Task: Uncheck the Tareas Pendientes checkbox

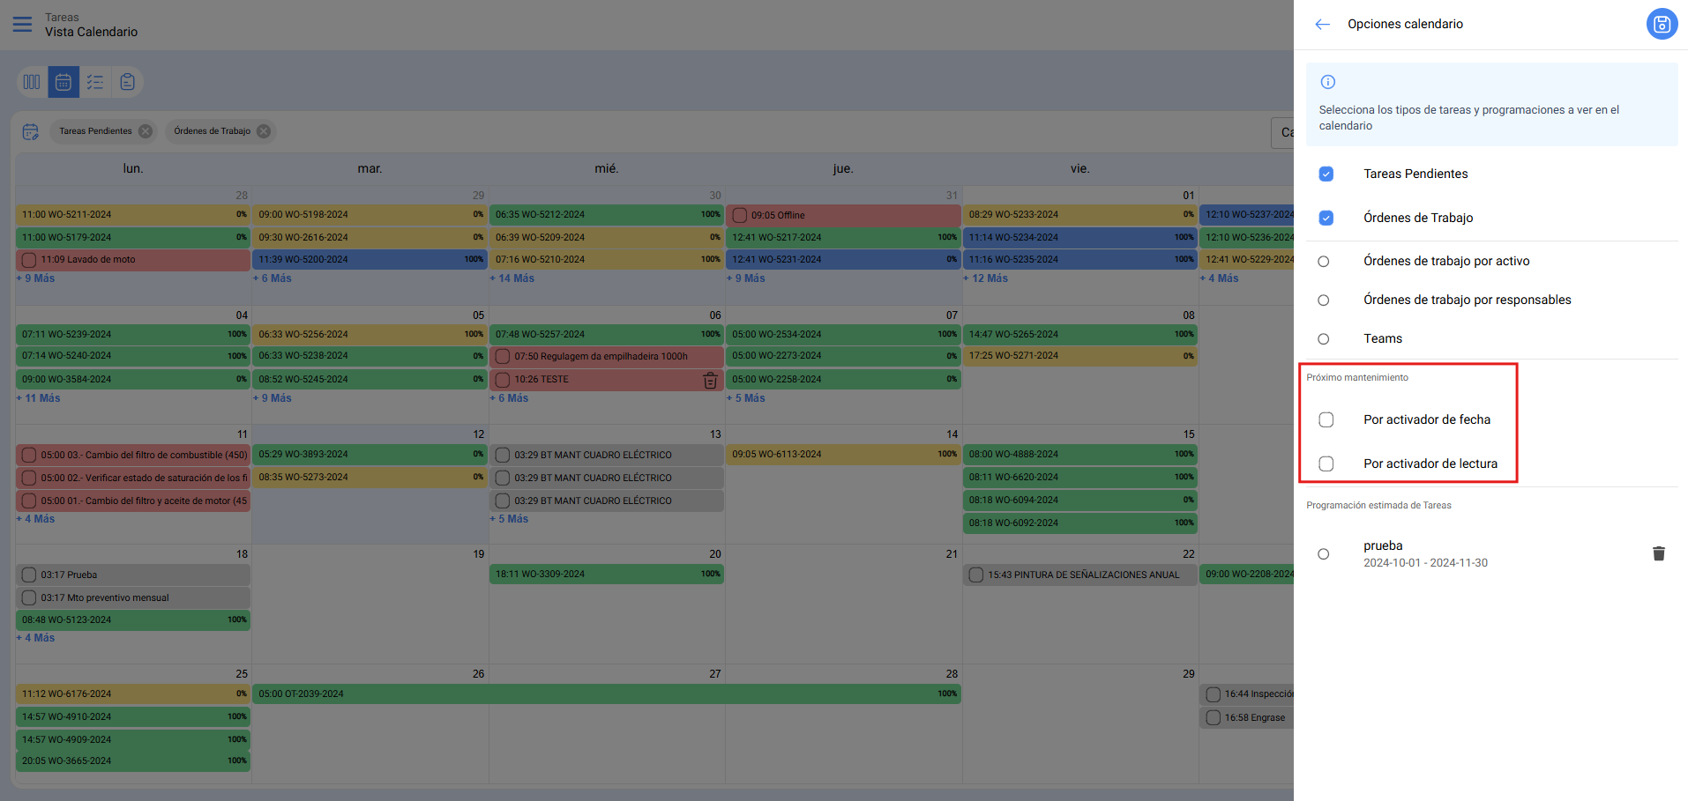Action: point(1326,174)
